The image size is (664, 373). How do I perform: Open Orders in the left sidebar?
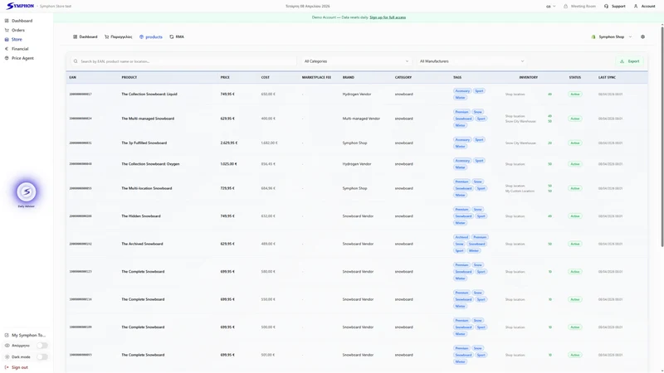click(x=18, y=30)
